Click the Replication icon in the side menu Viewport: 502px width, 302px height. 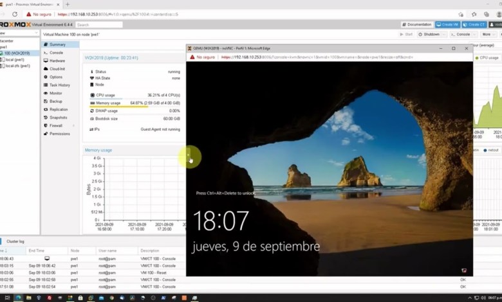click(x=46, y=109)
